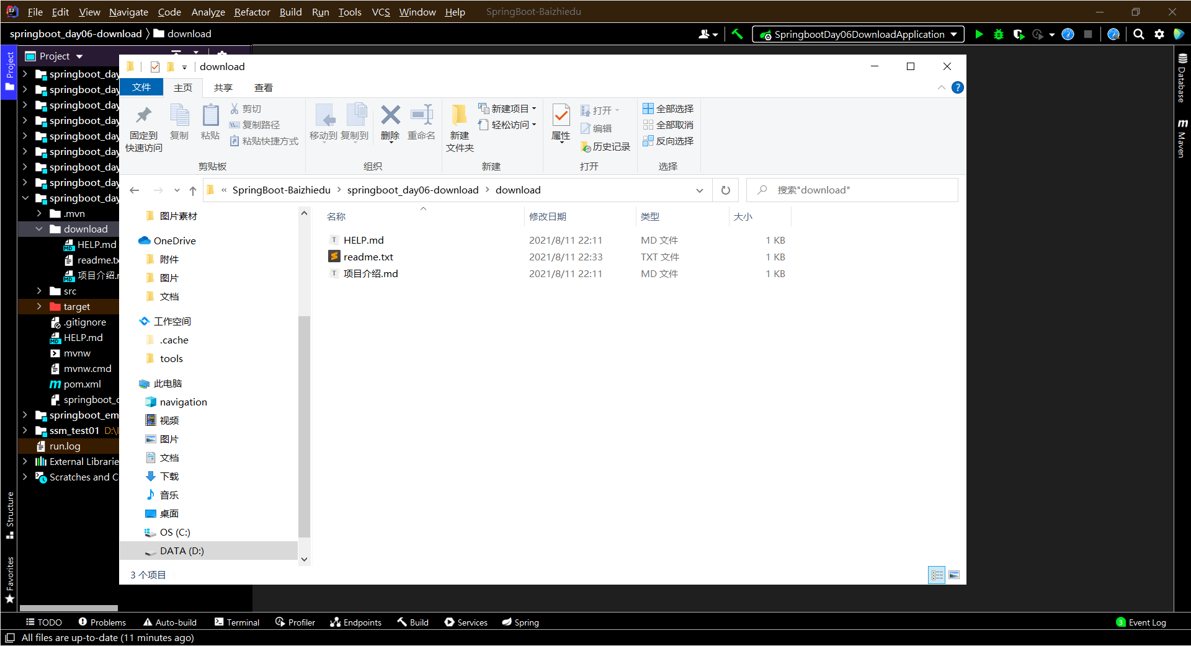Screen dimensions: 1191x646
Task: Open Database tool window on right edge
Action: [1182, 77]
